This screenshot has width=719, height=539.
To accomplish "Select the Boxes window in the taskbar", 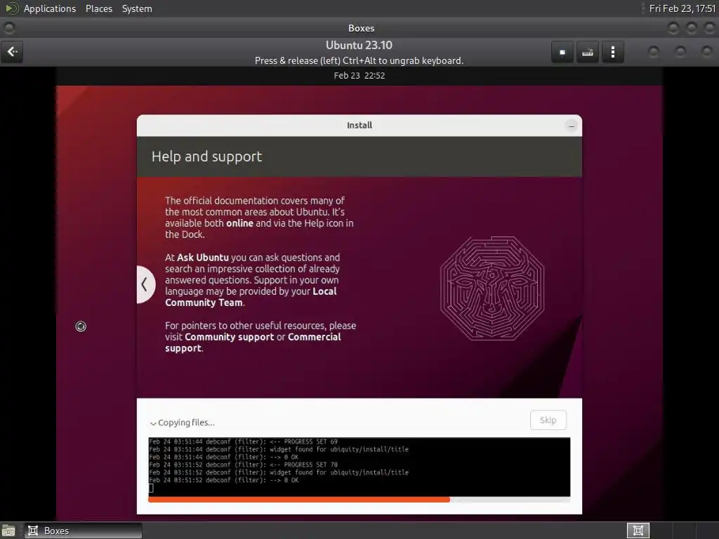I will coord(83,531).
